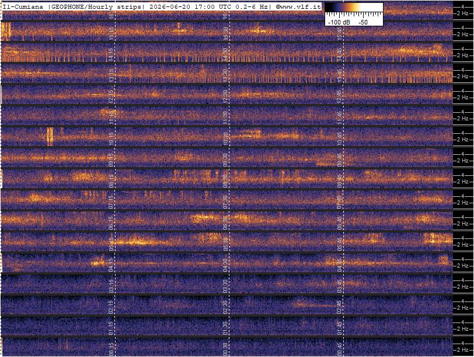Select the 03:45 time marker
This screenshot has height=357, width=474.
pos(340,286)
